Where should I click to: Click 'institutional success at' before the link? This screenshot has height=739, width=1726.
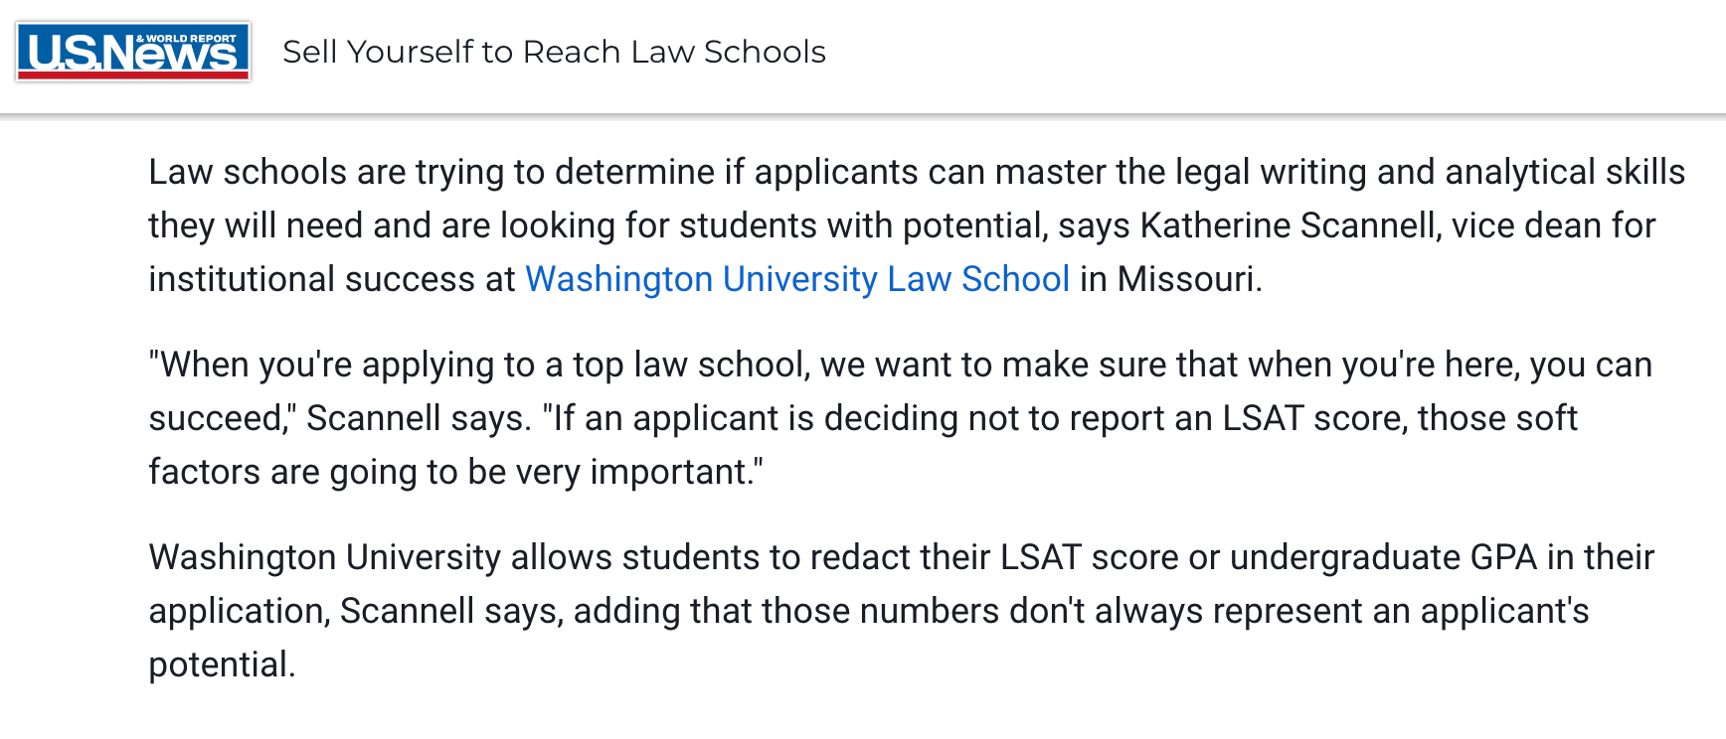[x=332, y=279]
